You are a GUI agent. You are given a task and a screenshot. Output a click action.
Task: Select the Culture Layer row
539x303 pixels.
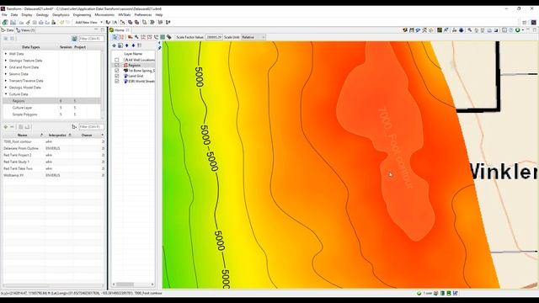tap(51, 108)
